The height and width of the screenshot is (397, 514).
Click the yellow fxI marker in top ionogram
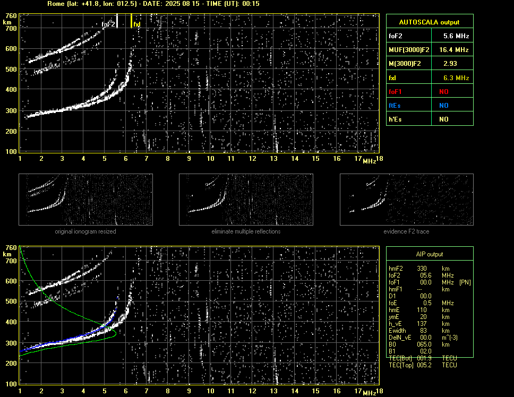pos(132,21)
